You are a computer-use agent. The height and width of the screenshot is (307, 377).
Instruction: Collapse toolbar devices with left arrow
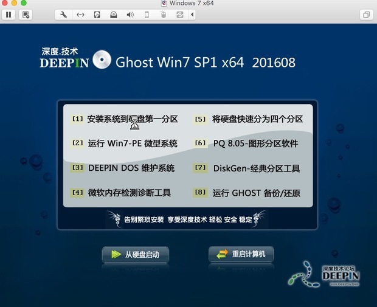click(x=192, y=15)
